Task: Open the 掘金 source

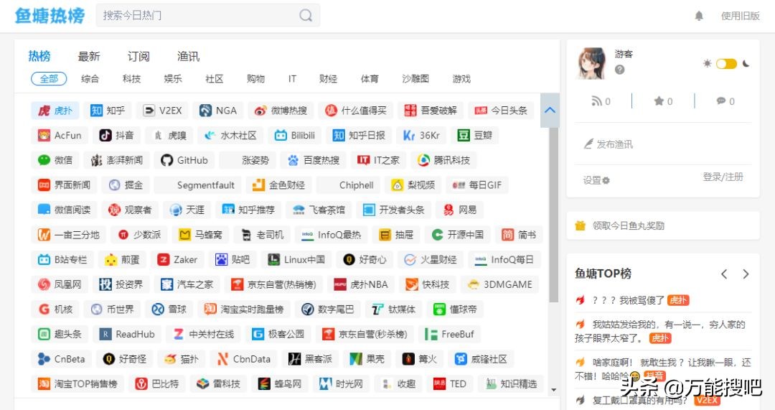Action: pos(126,185)
